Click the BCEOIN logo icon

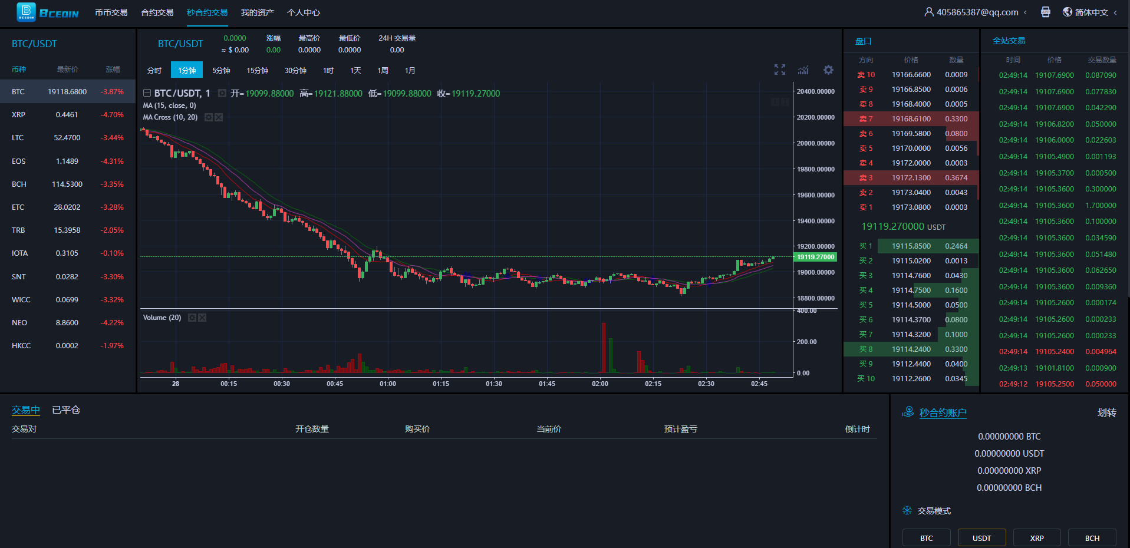click(x=27, y=12)
